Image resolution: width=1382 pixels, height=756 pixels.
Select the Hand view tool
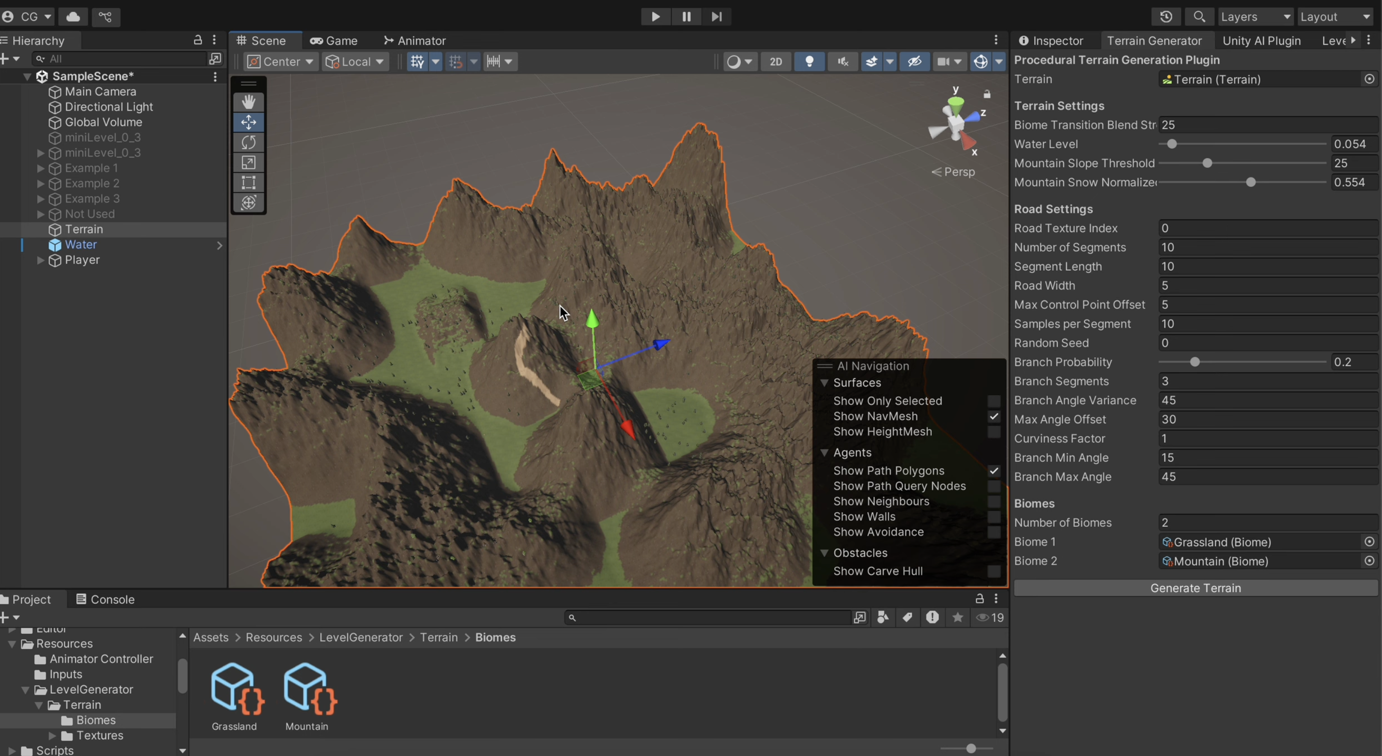[248, 102]
